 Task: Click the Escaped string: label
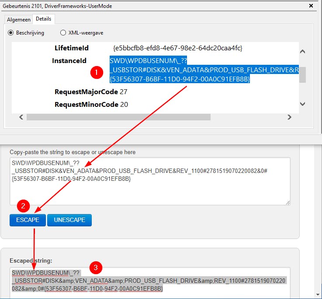(31, 260)
